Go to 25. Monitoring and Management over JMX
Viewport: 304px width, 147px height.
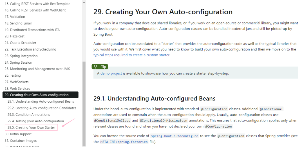[37, 69]
